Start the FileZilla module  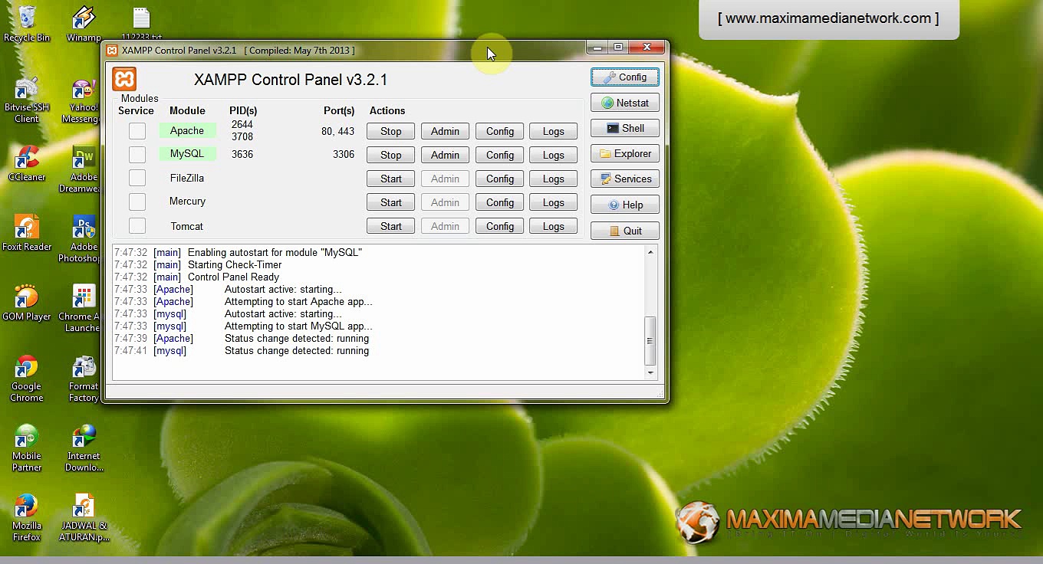391,179
